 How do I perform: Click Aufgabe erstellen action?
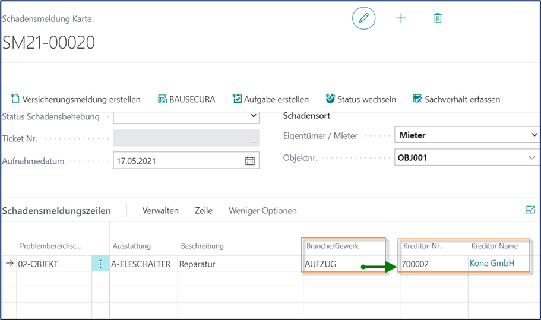[270, 99]
